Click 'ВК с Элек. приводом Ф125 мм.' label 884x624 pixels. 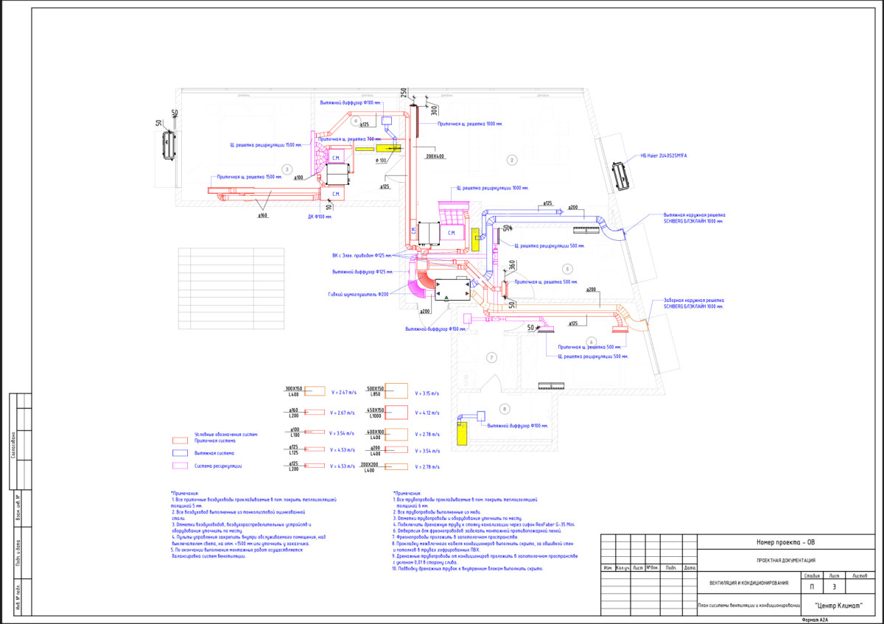click(363, 256)
